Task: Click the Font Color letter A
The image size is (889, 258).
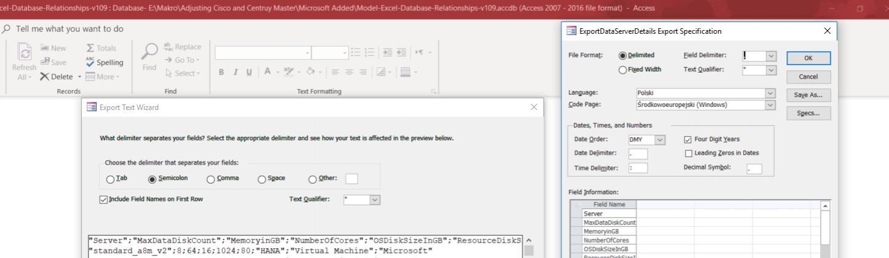Action: pyautogui.click(x=268, y=72)
